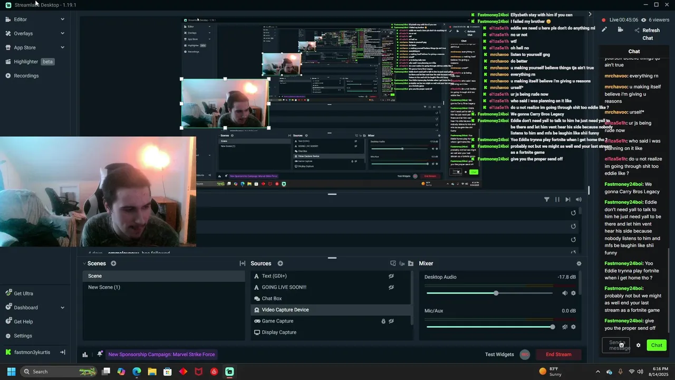Show hidden system tray icons

click(x=597, y=372)
